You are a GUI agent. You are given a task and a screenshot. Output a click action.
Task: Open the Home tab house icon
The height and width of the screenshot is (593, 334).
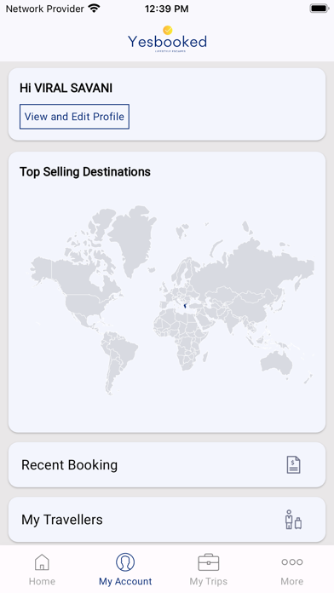(x=42, y=562)
